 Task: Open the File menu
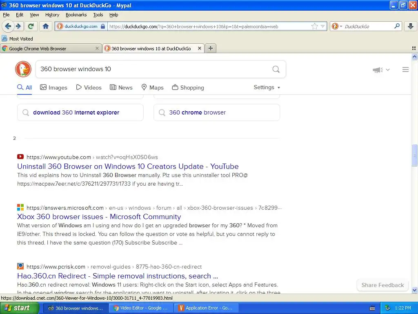(6, 15)
